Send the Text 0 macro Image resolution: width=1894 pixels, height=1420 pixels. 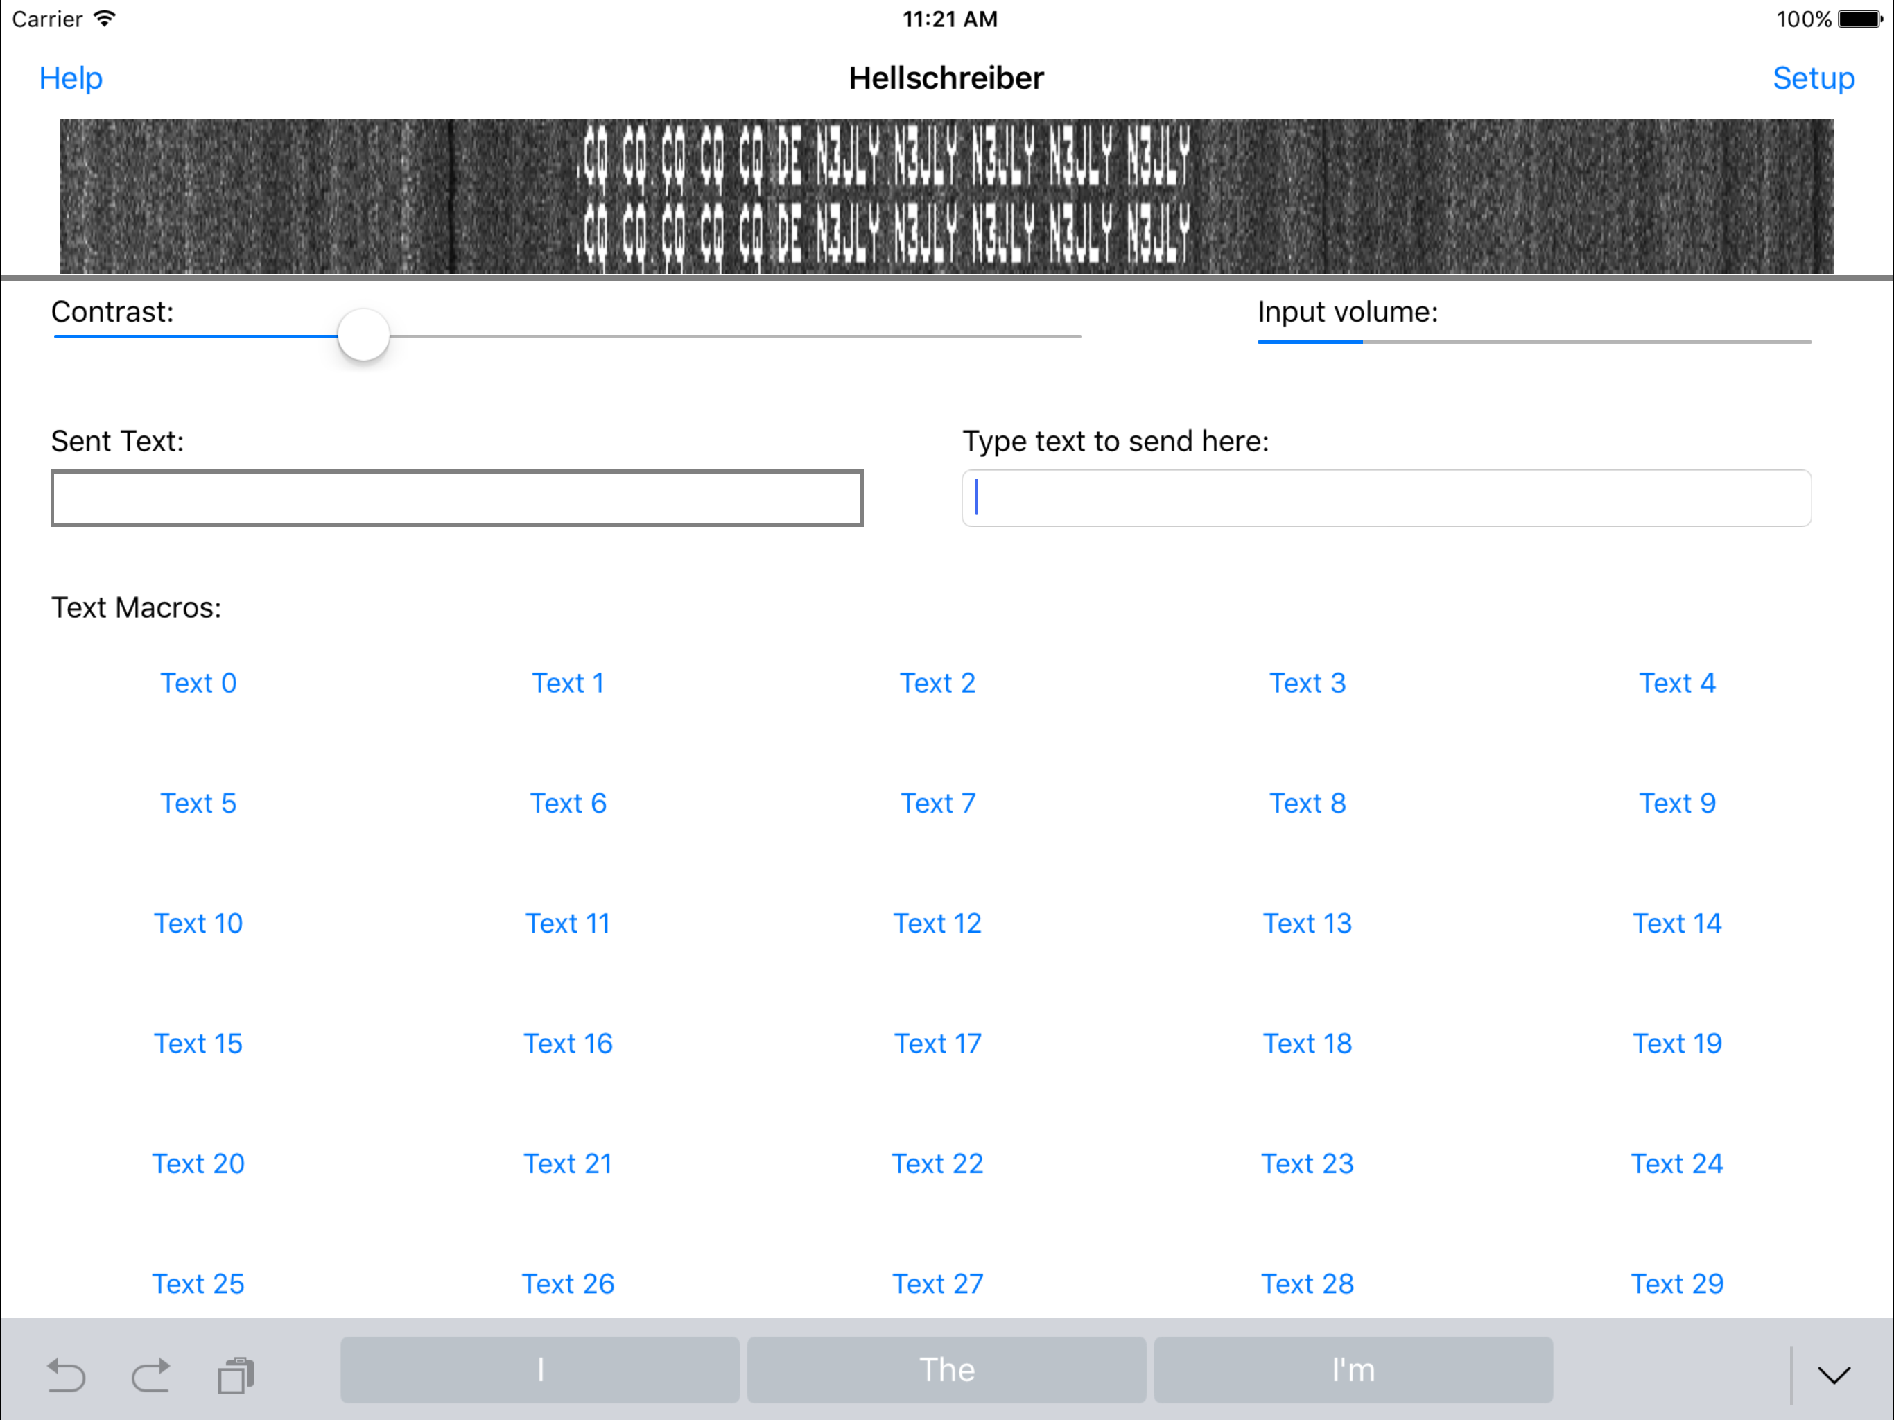pos(199,682)
